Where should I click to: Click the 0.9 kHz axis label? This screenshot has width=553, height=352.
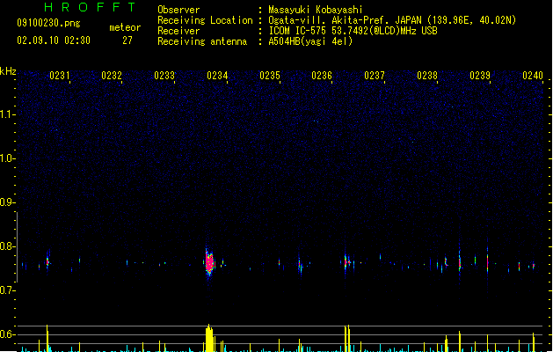[x=7, y=202]
